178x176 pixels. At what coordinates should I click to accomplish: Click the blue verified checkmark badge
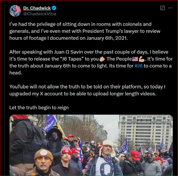(54, 8)
